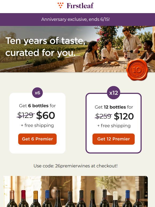155x207 pixels.
Task: Click the Firstleaf logo at top
Action: [76, 6]
